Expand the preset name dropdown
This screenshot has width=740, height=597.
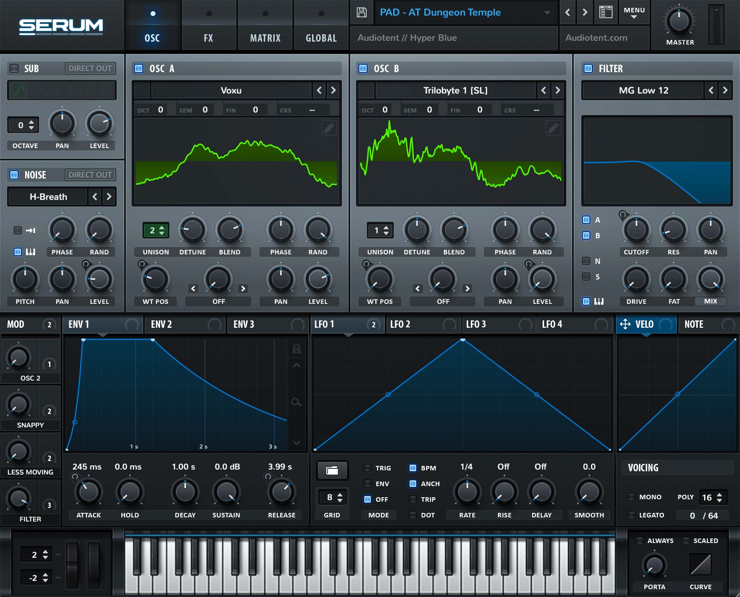[x=547, y=12]
